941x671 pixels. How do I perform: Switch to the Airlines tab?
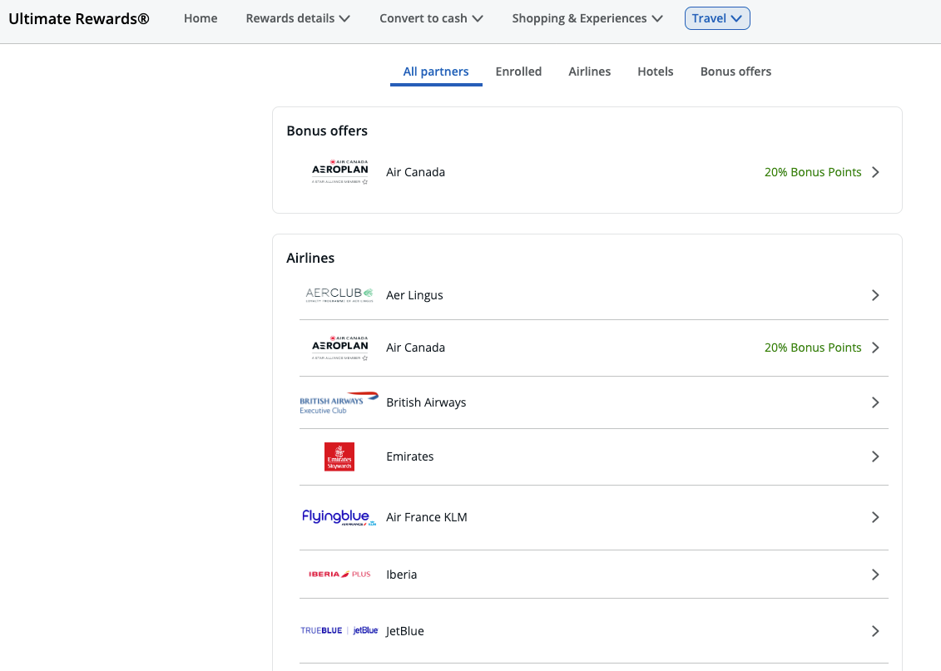[x=589, y=72]
